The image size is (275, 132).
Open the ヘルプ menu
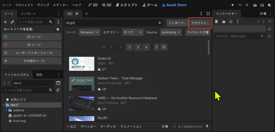(77, 5)
